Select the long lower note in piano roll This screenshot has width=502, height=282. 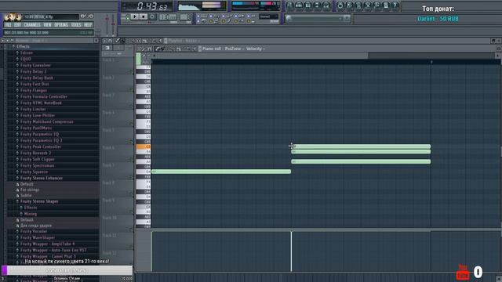(221, 172)
